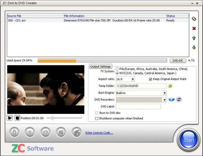The height and width of the screenshot is (156, 203).
Task: Open the DVD Recorders dropdown
Action: (x=164, y=100)
